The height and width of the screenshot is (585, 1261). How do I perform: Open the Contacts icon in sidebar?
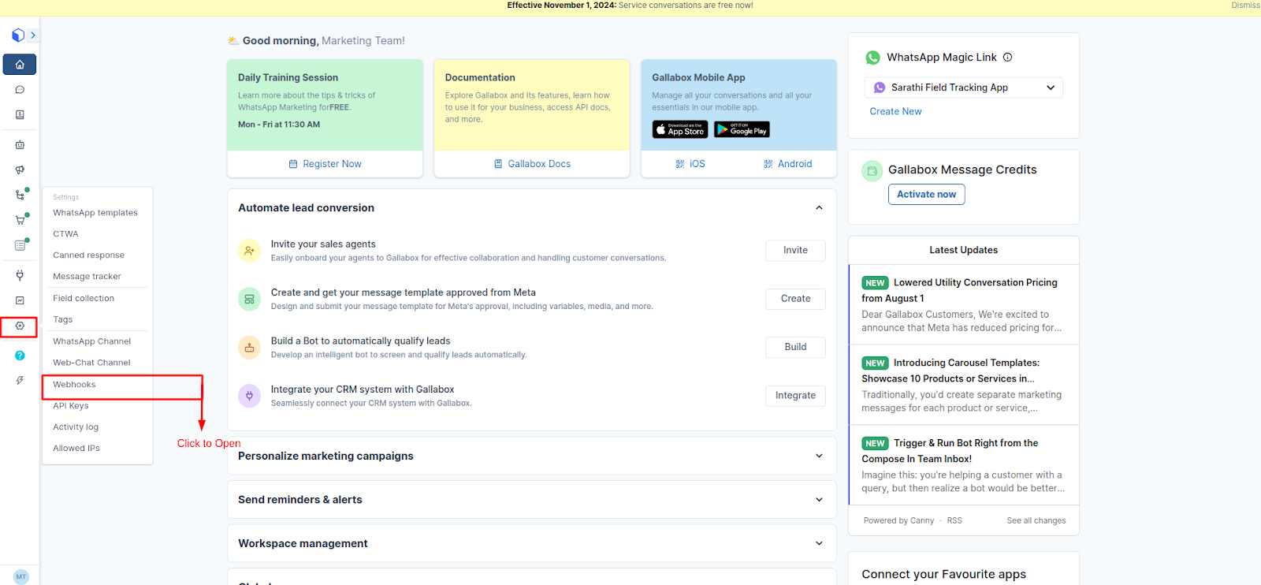coord(20,115)
